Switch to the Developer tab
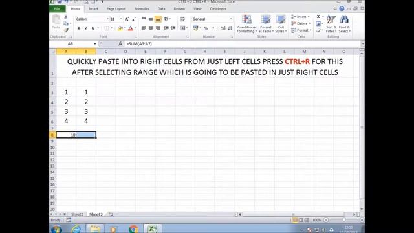Screen dimensions: 414x233 coord(218,9)
